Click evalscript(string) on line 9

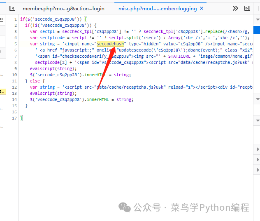(x=53, y=68)
